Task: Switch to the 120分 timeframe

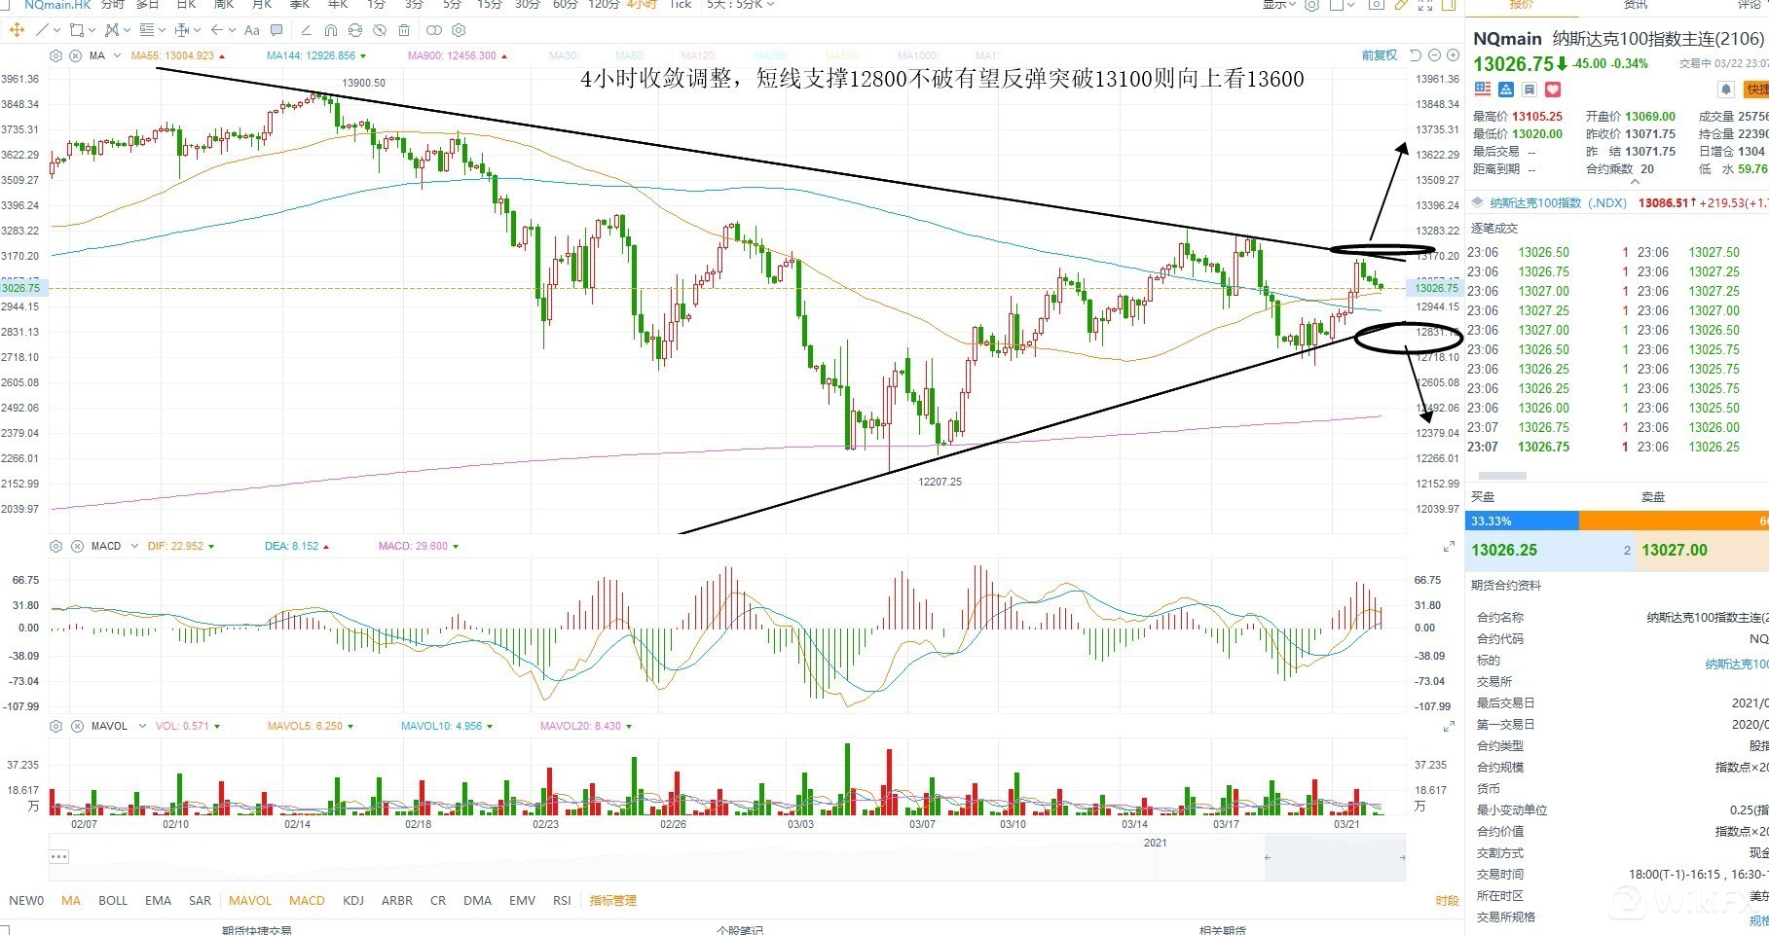Action: pyautogui.click(x=604, y=5)
